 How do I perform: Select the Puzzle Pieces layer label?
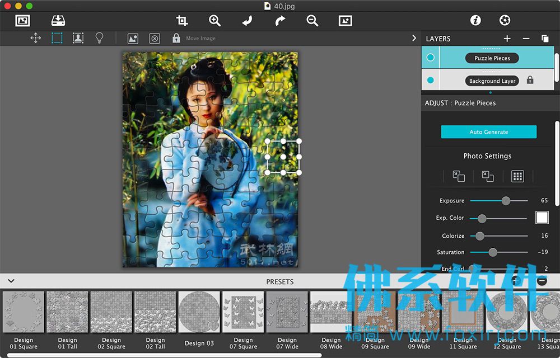click(x=492, y=58)
